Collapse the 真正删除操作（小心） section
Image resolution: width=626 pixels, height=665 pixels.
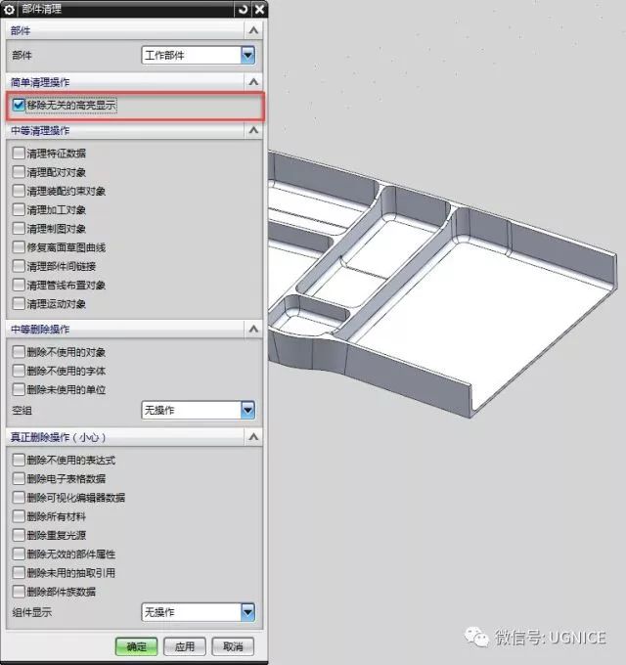tap(254, 437)
